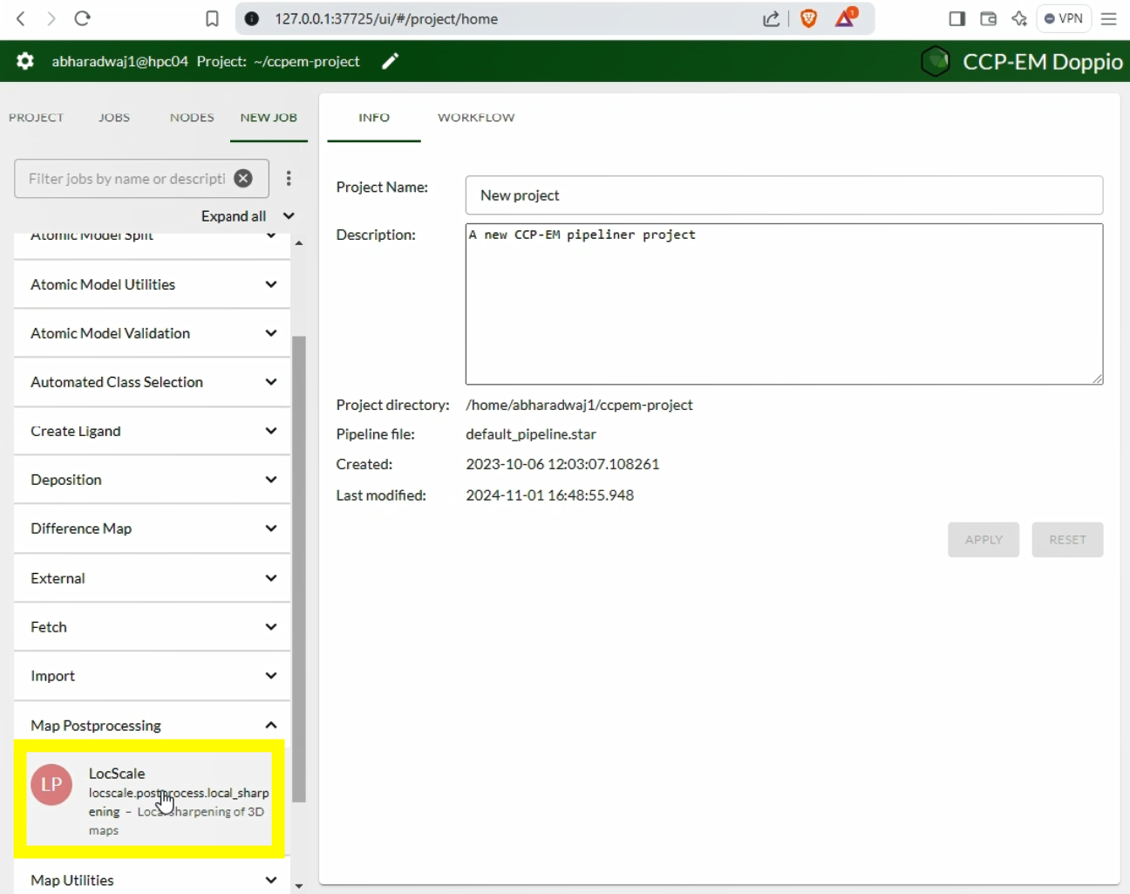The image size is (1130, 894).
Task: Click Last modified 2024-11-01 timestamp value
Action: pyautogui.click(x=549, y=495)
